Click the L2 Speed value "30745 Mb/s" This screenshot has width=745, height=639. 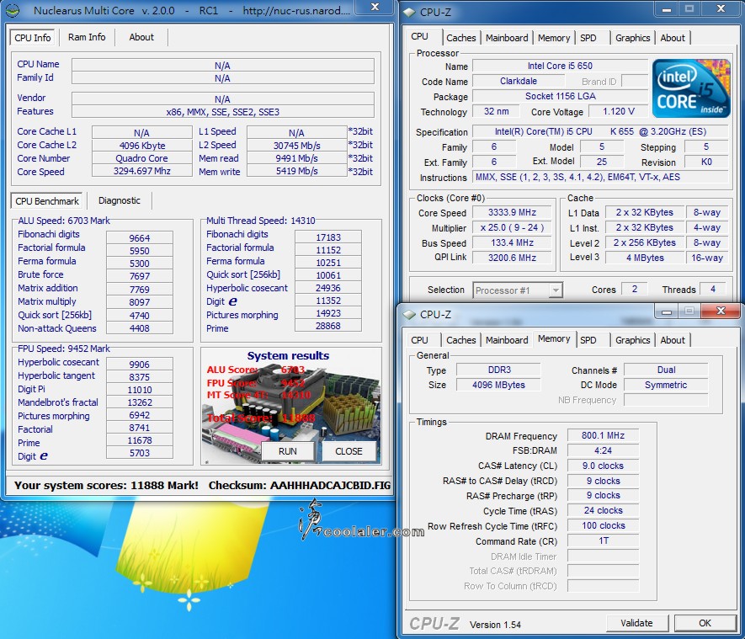(296, 146)
